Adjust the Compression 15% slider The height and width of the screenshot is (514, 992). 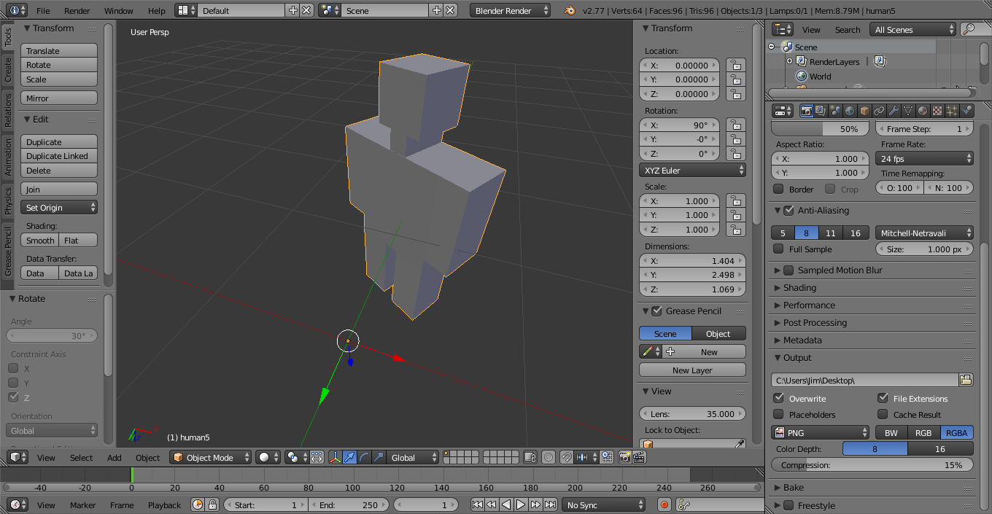click(x=872, y=465)
